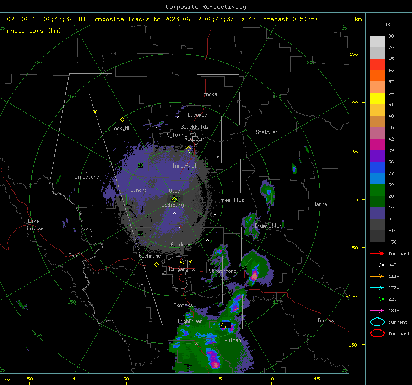Screen dimensions: 412x385
Task: Click the magenta swatch in dBZ legend
Action: pos(377,144)
